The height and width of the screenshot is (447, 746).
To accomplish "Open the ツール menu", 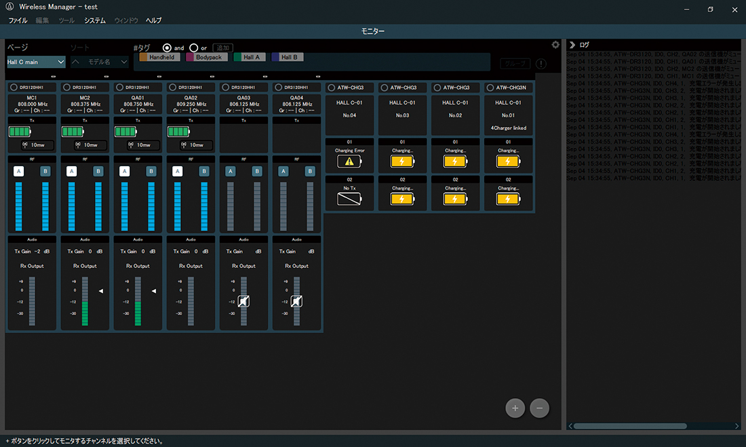I will click(x=66, y=20).
